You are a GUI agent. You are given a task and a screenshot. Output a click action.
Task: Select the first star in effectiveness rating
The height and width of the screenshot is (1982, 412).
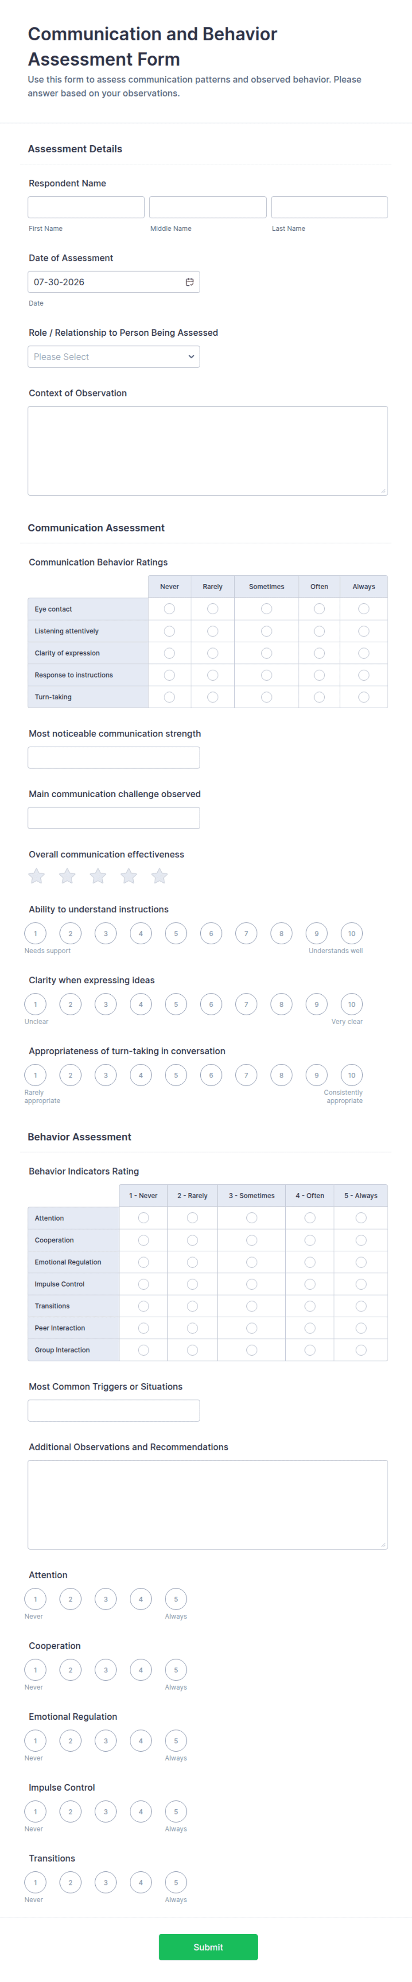point(36,876)
